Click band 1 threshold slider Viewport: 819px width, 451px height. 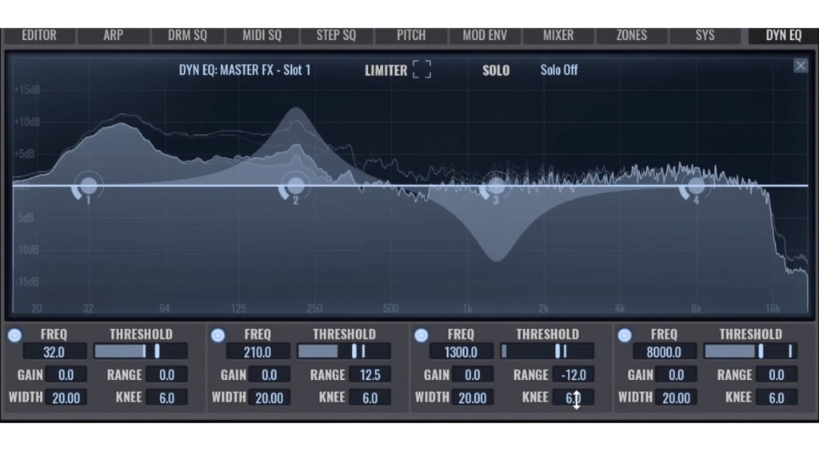(x=141, y=351)
